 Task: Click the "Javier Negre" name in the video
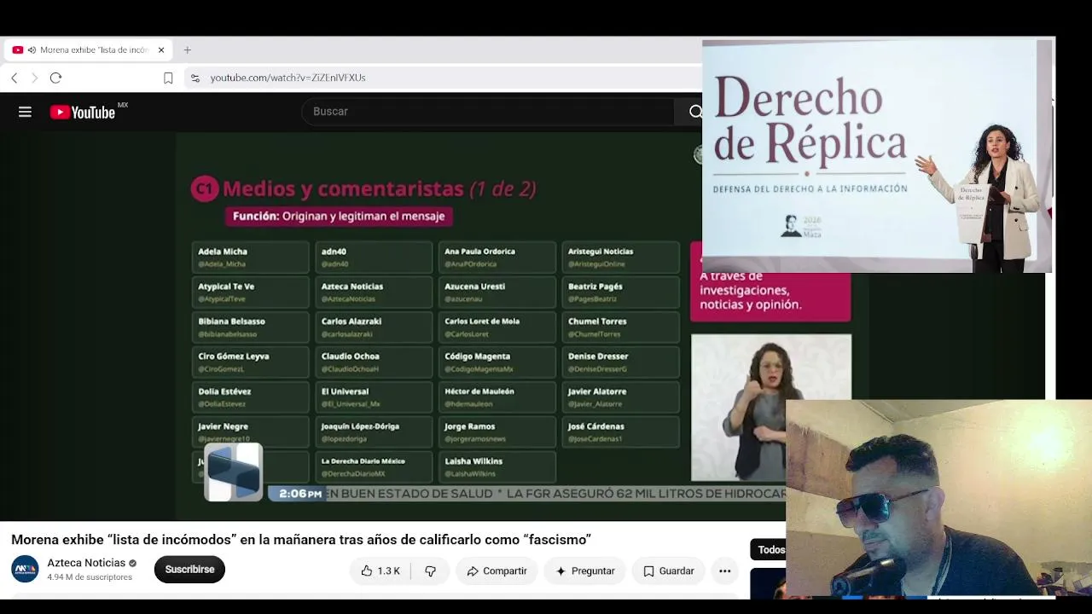[223, 426]
